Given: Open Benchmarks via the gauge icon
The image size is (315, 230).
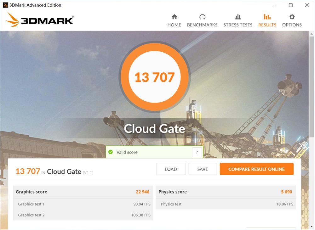Looking at the screenshot, I should (x=202, y=17).
